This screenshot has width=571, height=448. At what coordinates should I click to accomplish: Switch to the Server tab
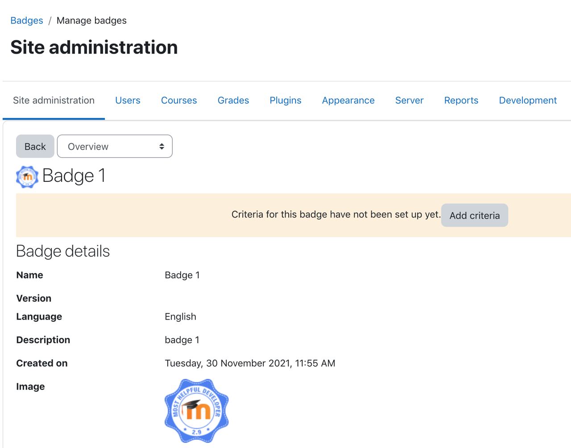point(410,100)
